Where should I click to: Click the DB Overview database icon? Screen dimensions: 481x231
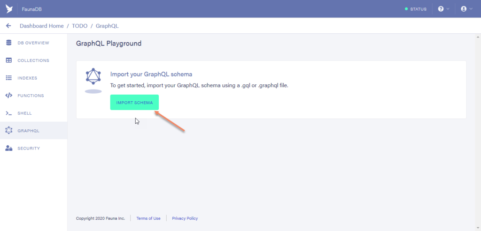pyautogui.click(x=9, y=43)
